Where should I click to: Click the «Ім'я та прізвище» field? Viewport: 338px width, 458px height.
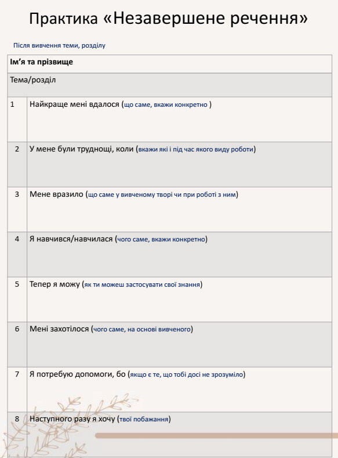169,64
